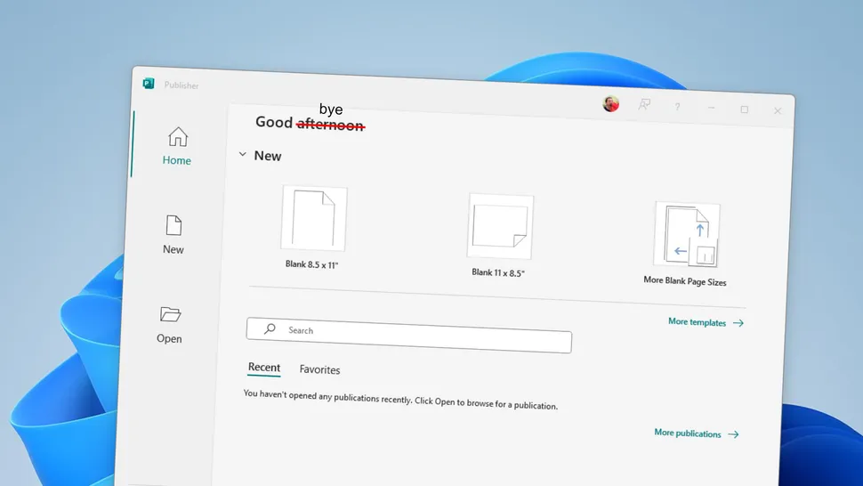Click the help question mark icon
This screenshot has height=486, width=863.
[x=678, y=107]
